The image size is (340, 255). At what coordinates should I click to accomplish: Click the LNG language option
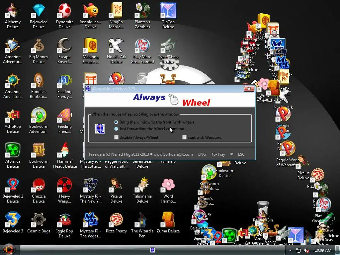[x=202, y=154]
